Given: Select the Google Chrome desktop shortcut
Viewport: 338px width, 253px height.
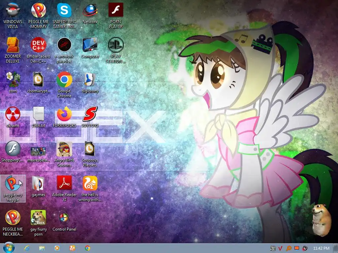Looking at the screenshot, I should pos(64,85).
